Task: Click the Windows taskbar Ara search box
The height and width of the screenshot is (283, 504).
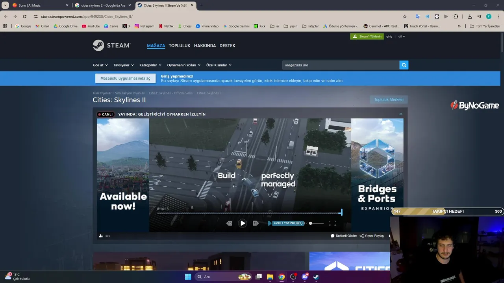Action: (223, 277)
